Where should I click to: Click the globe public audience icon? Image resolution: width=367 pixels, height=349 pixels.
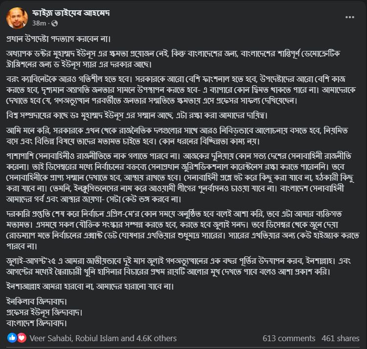point(54,24)
